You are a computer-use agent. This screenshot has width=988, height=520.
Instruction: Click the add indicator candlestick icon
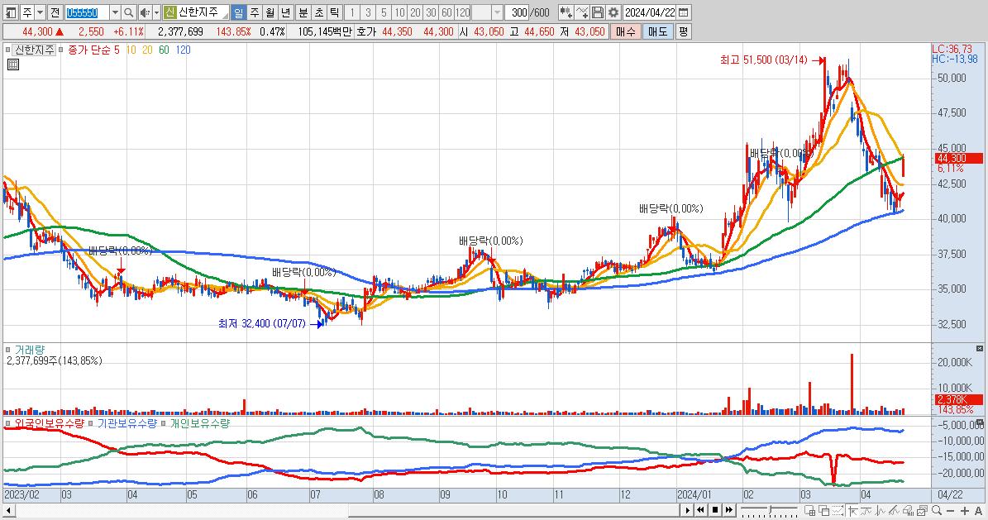pyautogui.click(x=566, y=12)
